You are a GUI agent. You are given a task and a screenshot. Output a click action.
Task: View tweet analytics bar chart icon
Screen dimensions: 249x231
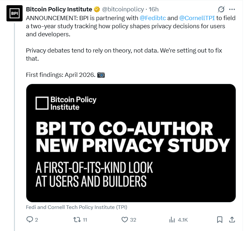[172, 220]
